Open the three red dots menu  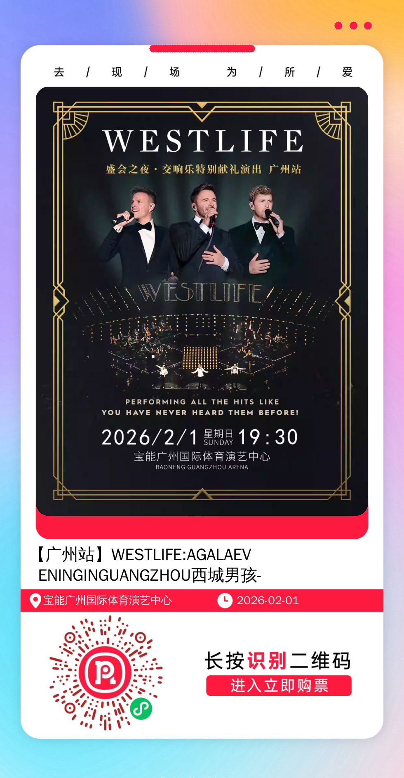coord(353,26)
